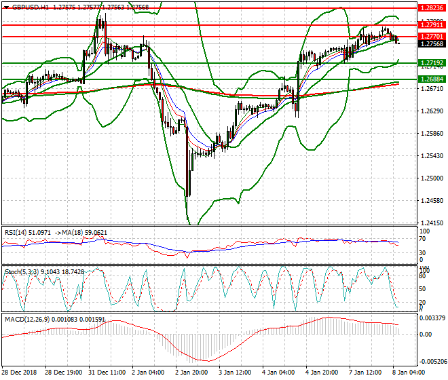Click the 1.26290 value on price scale
The height and width of the screenshot is (380, 448).
(x=430, y=112)
